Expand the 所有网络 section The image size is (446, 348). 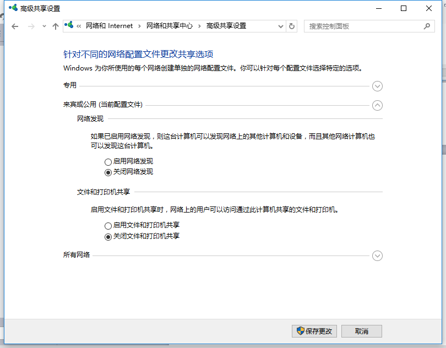point(377,255)
